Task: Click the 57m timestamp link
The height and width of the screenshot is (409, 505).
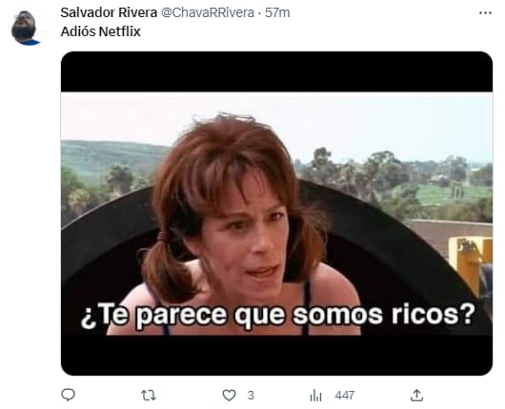Action: click(277, 13)
